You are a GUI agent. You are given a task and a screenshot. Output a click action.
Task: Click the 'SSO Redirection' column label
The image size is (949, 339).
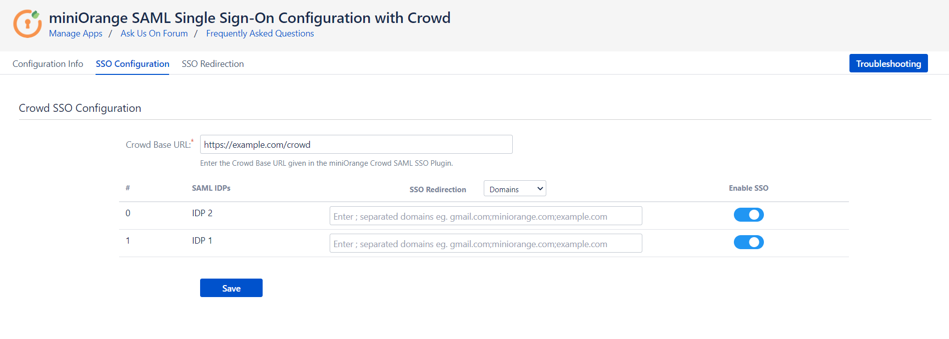click(x=438, y=190)
